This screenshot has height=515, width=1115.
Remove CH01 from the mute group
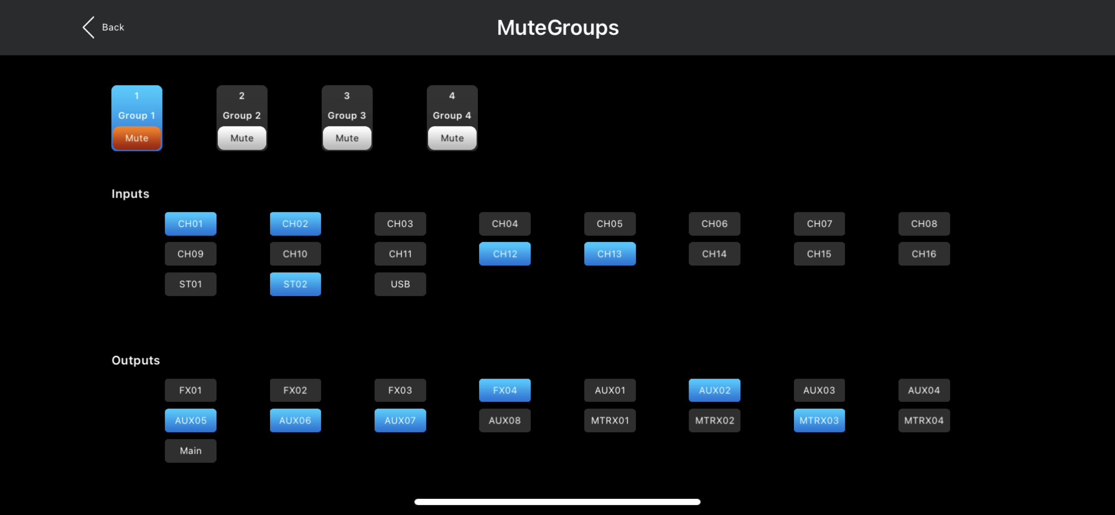tap(190, 224)
